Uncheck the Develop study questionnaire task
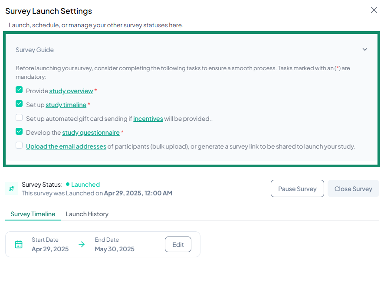The width and height of the screenshot is (384, 295). (18, 131)
